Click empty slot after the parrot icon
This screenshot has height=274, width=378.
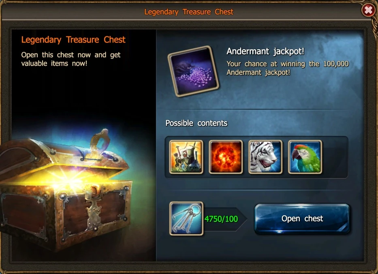pos(335,157)
